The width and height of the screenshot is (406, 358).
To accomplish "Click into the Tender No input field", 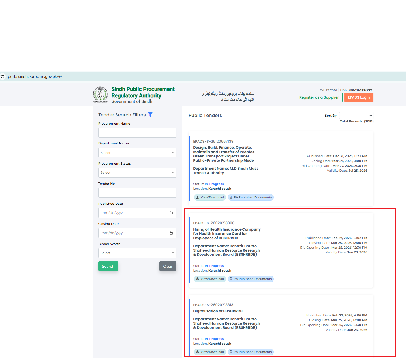I will coord(137,193).
